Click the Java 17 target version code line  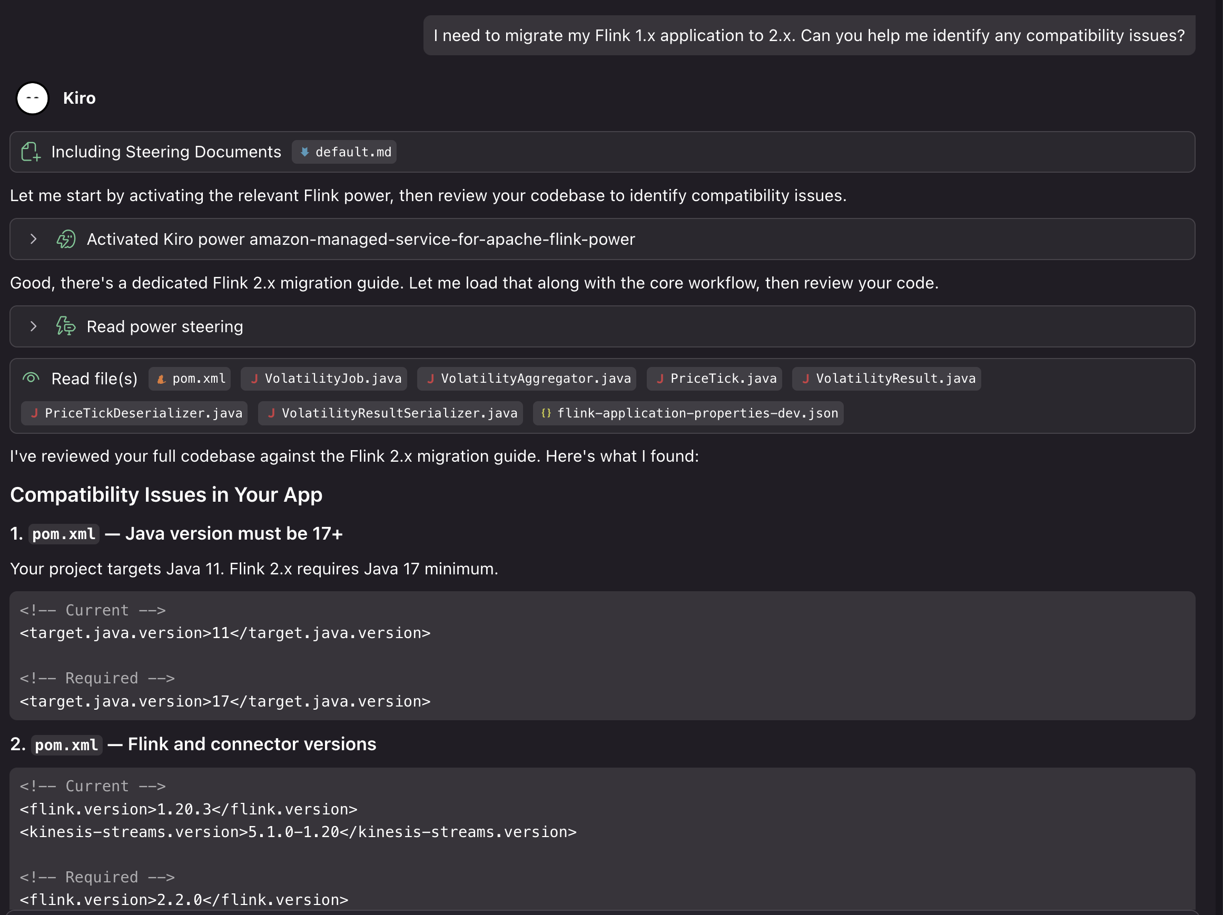coord(225,702)
